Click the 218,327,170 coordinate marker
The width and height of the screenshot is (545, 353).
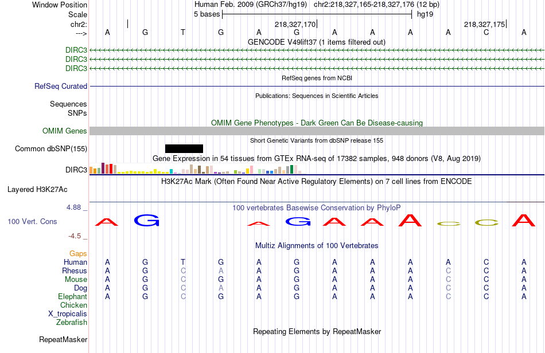click(x=295, y=24)
